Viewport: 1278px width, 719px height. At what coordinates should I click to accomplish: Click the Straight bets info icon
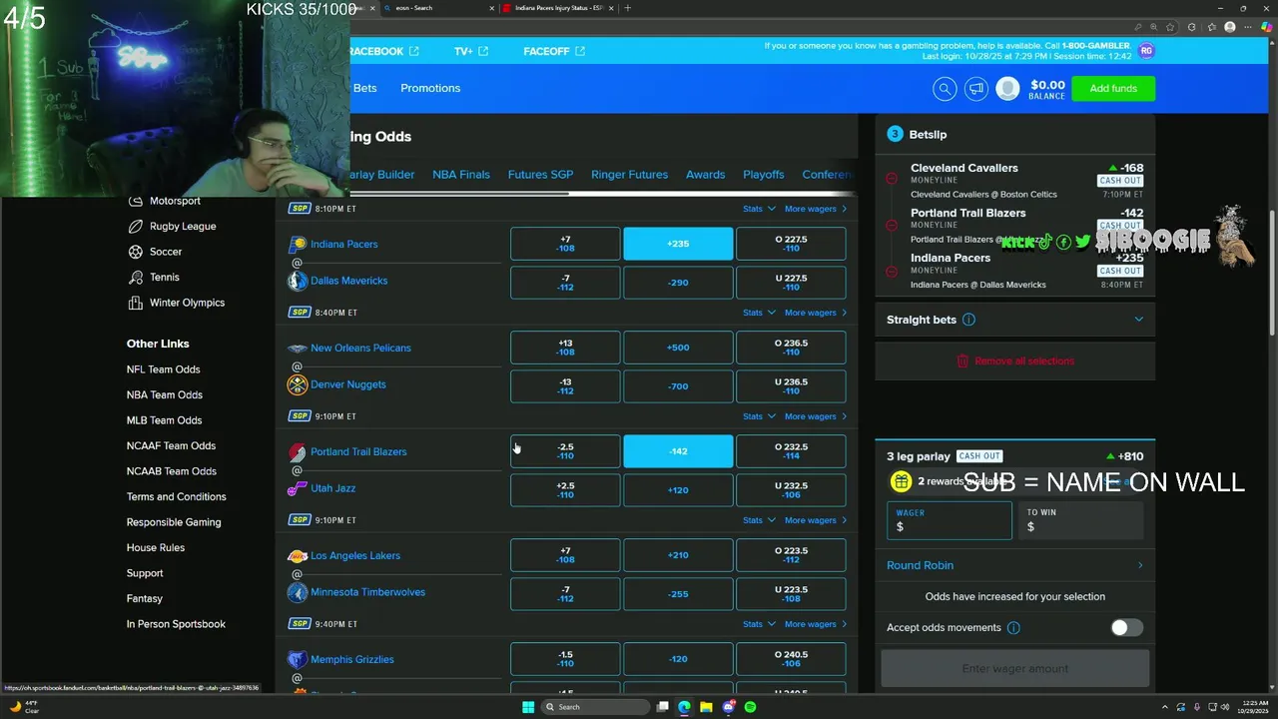tap(968, 320)
